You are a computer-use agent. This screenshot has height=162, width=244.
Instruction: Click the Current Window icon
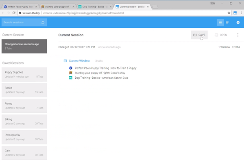click(x=65, y=61)
